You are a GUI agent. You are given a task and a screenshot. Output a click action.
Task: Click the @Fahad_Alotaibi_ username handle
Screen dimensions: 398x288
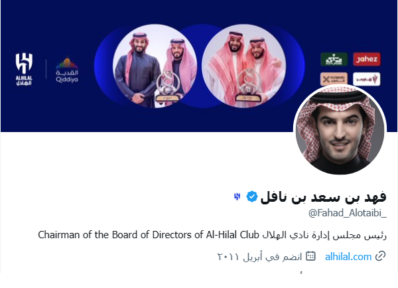pyautogui.click(x=348, y=213)
